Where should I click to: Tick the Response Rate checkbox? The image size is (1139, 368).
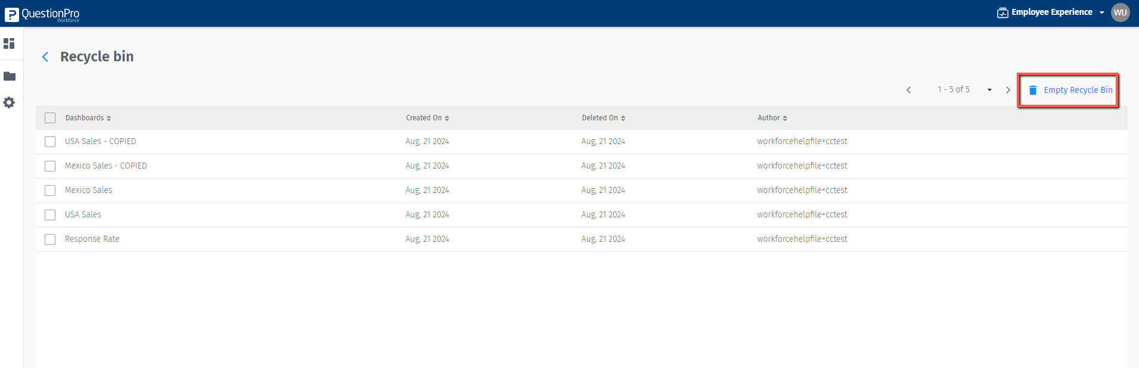pos(50,239)
